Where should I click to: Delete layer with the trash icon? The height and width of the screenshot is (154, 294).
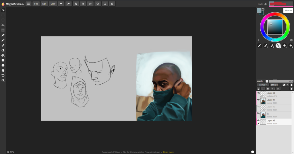tap(291, 89)
